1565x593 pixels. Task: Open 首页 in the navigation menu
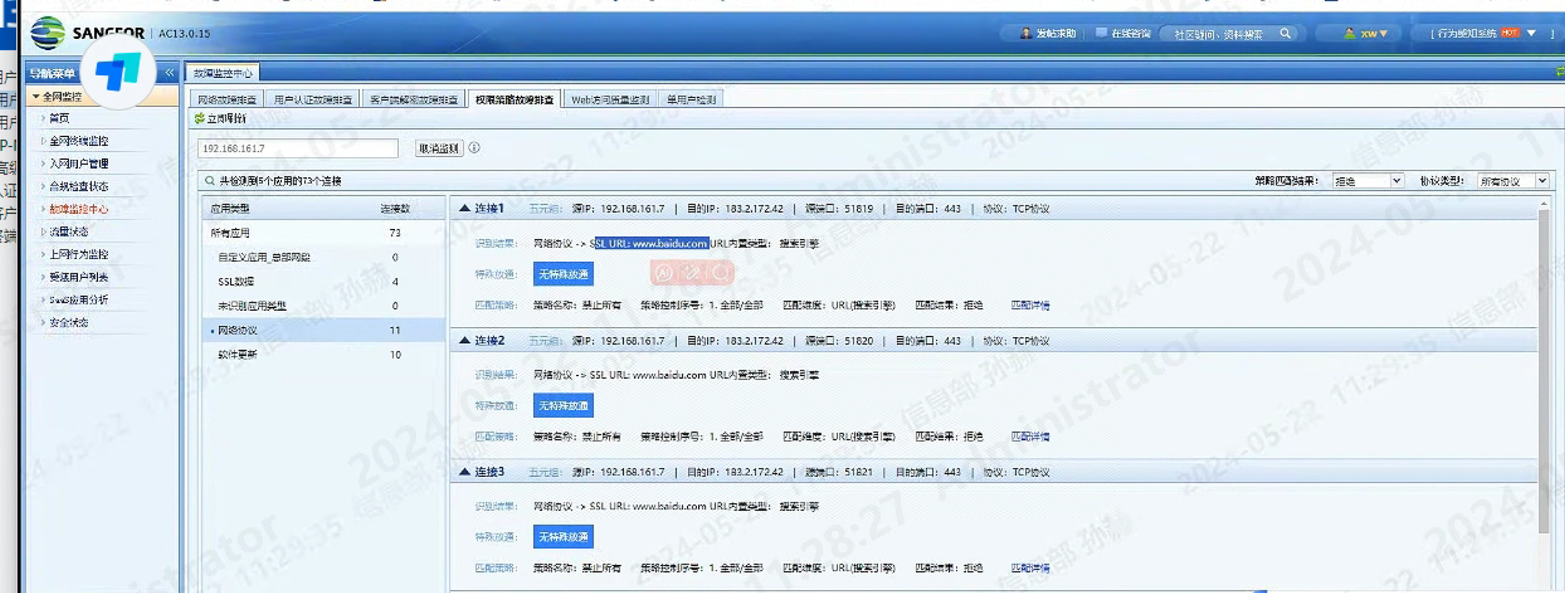[x=59, y=118]
